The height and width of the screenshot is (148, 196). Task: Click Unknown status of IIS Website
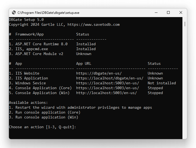tap(155, 73)
